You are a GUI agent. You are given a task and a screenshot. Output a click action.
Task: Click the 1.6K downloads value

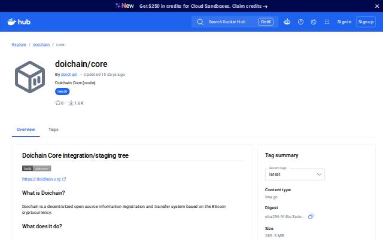[x=79, y=103]
